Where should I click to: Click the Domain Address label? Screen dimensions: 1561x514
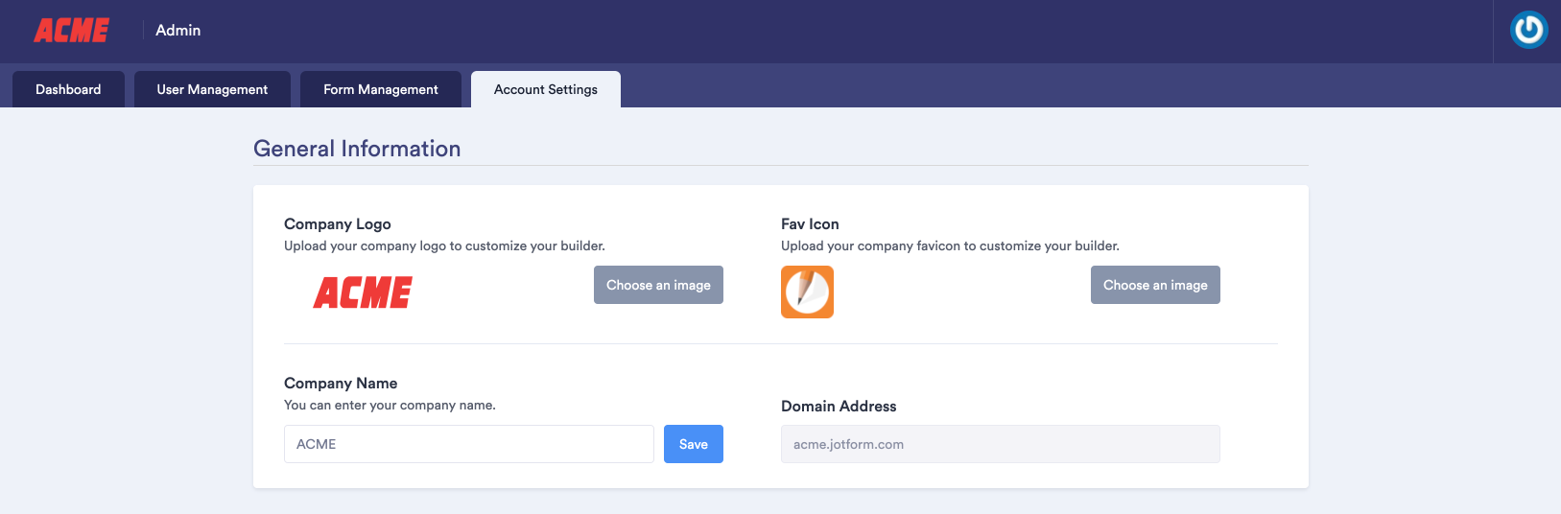tap(839, 406)
